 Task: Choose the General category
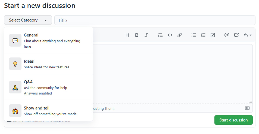tap(49, 40)
